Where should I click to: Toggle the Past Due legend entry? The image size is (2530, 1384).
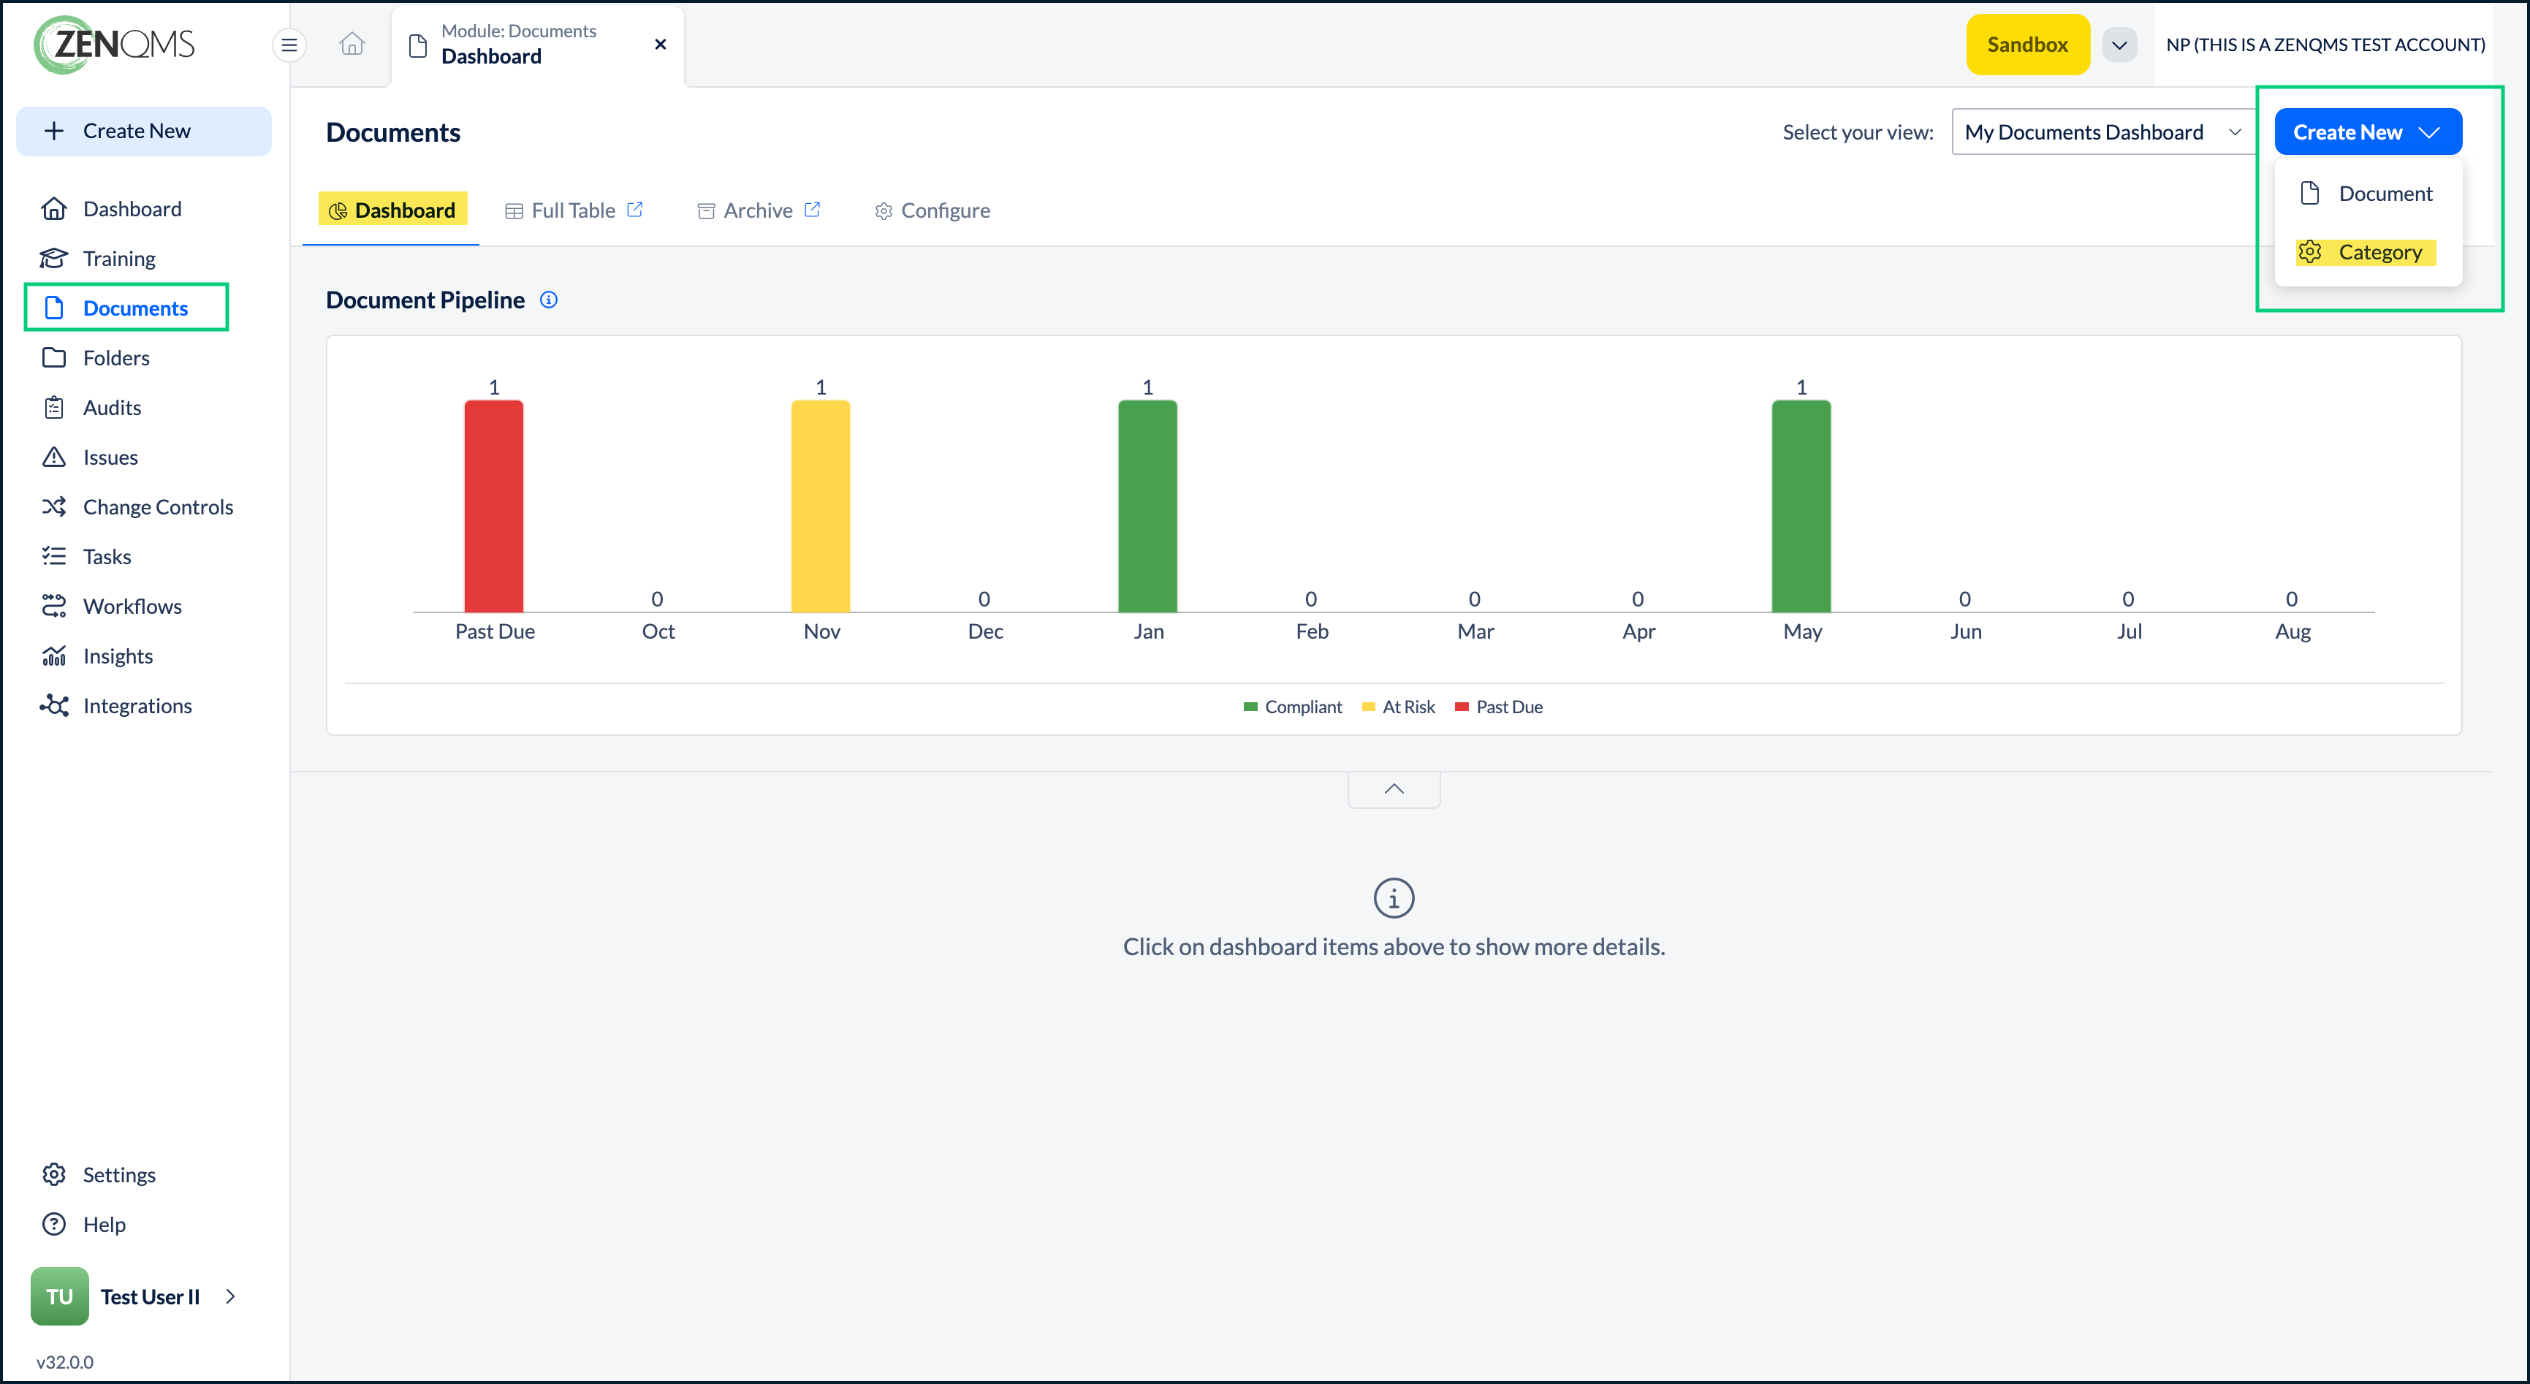pos(1499,707)
